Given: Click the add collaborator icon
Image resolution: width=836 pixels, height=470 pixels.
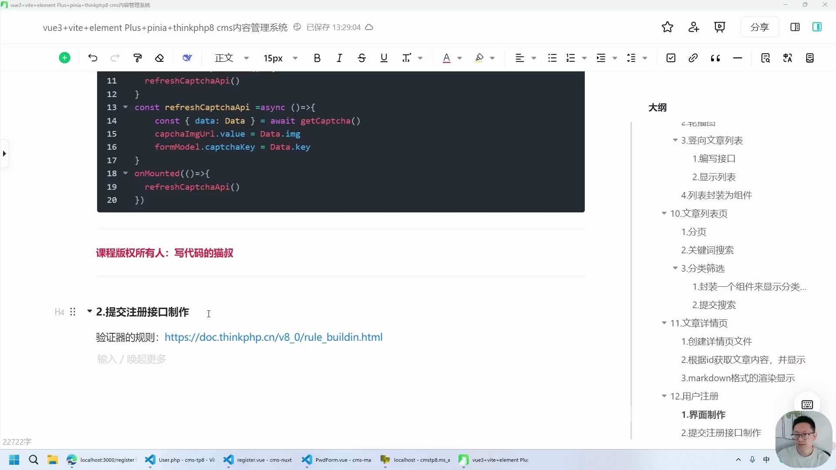Looking at the screenshot, I should pyautogui.click(x=694, y=27).
